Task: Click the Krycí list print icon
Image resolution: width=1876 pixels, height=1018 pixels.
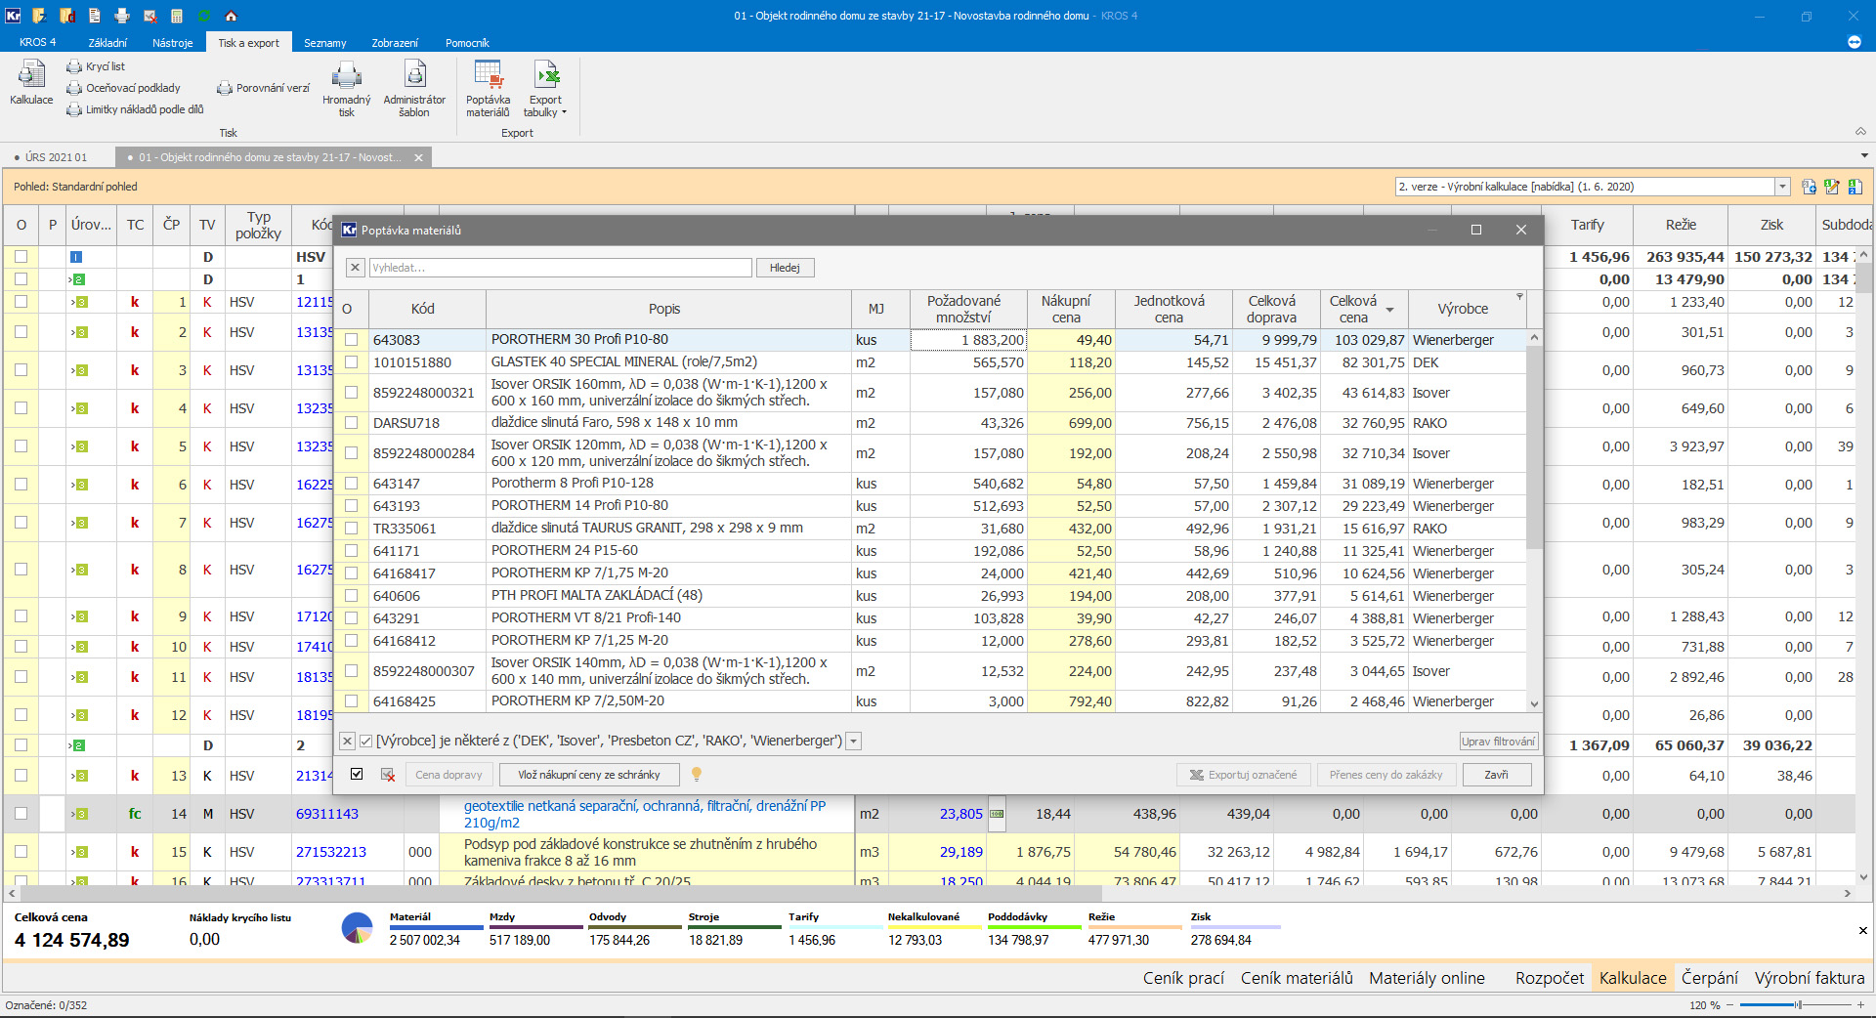Action: [74, 66]
